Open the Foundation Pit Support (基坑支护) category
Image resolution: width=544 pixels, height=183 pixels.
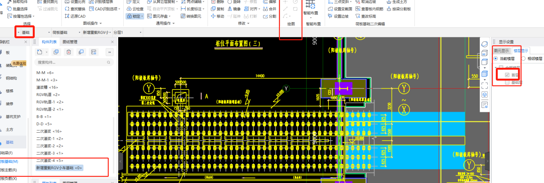(13, 117)
